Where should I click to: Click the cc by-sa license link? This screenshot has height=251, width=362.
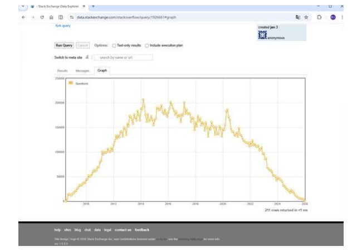[162, 239]
